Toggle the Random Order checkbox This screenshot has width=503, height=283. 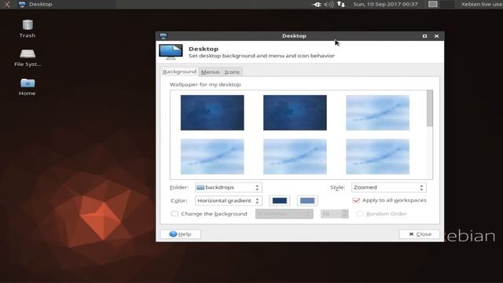[360, 214]
